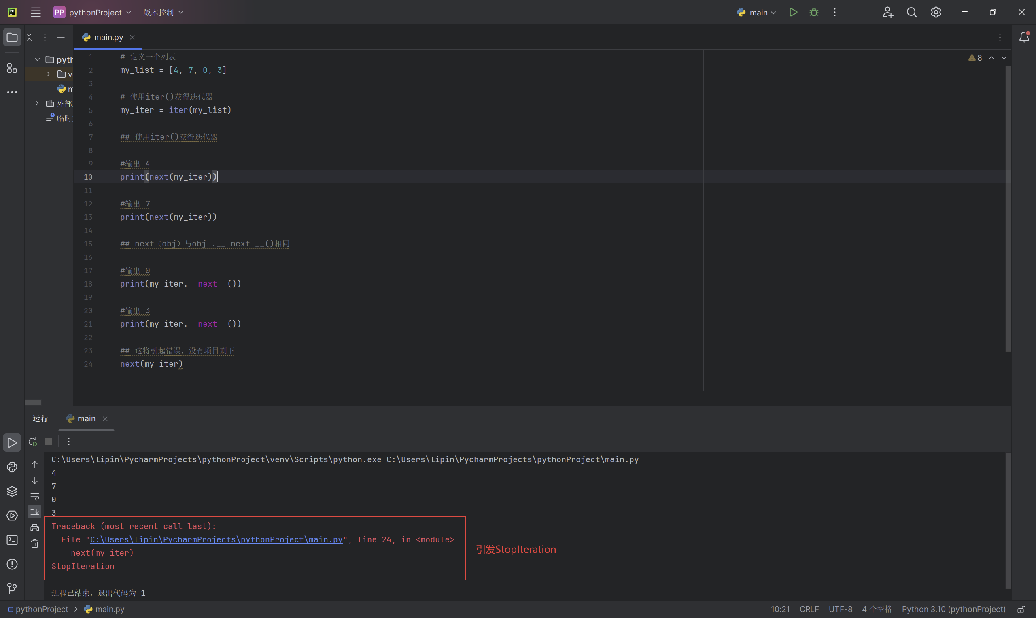Image resolution: width=1036 pixels, height=618 pixels.
Task: Change UTF-8 file encoding
Action: (x=840, y=609)
